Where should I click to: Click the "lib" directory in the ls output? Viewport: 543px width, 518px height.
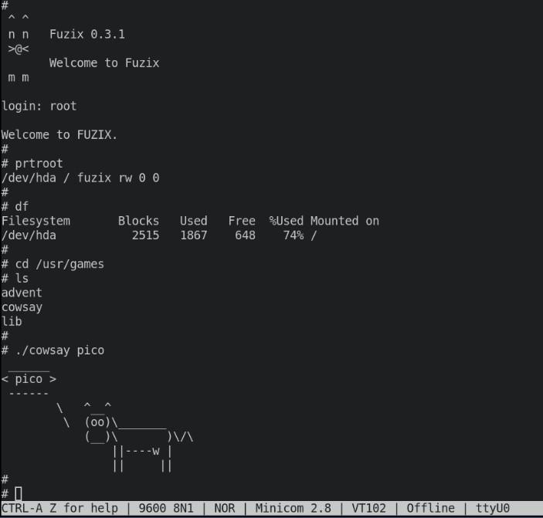point(12,321)
